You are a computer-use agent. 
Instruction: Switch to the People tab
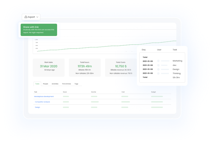coord(45,84)
